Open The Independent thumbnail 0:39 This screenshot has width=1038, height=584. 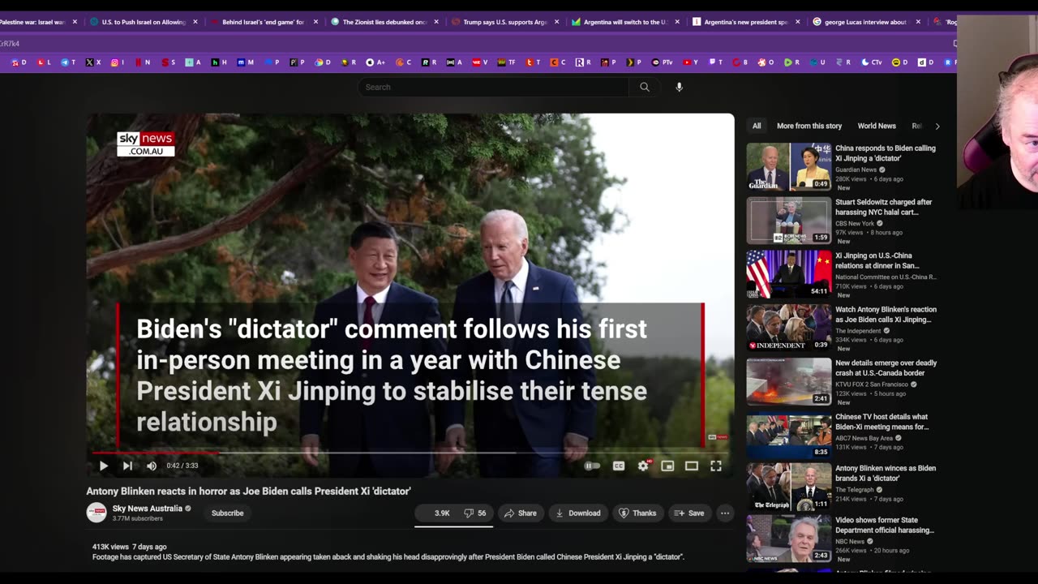tap(789, 328)
